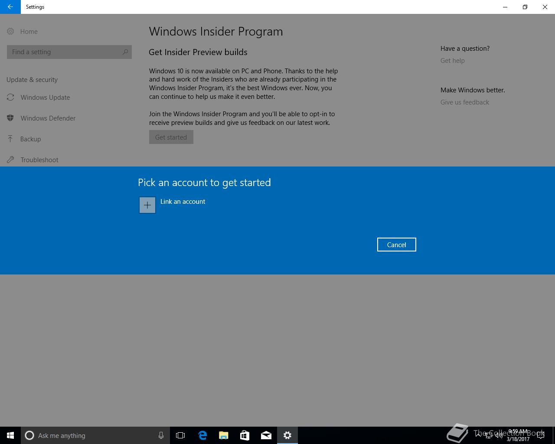Click the Pick an account to get started title
The height and width of the screenshot is (444, 555).
[204, 183]
